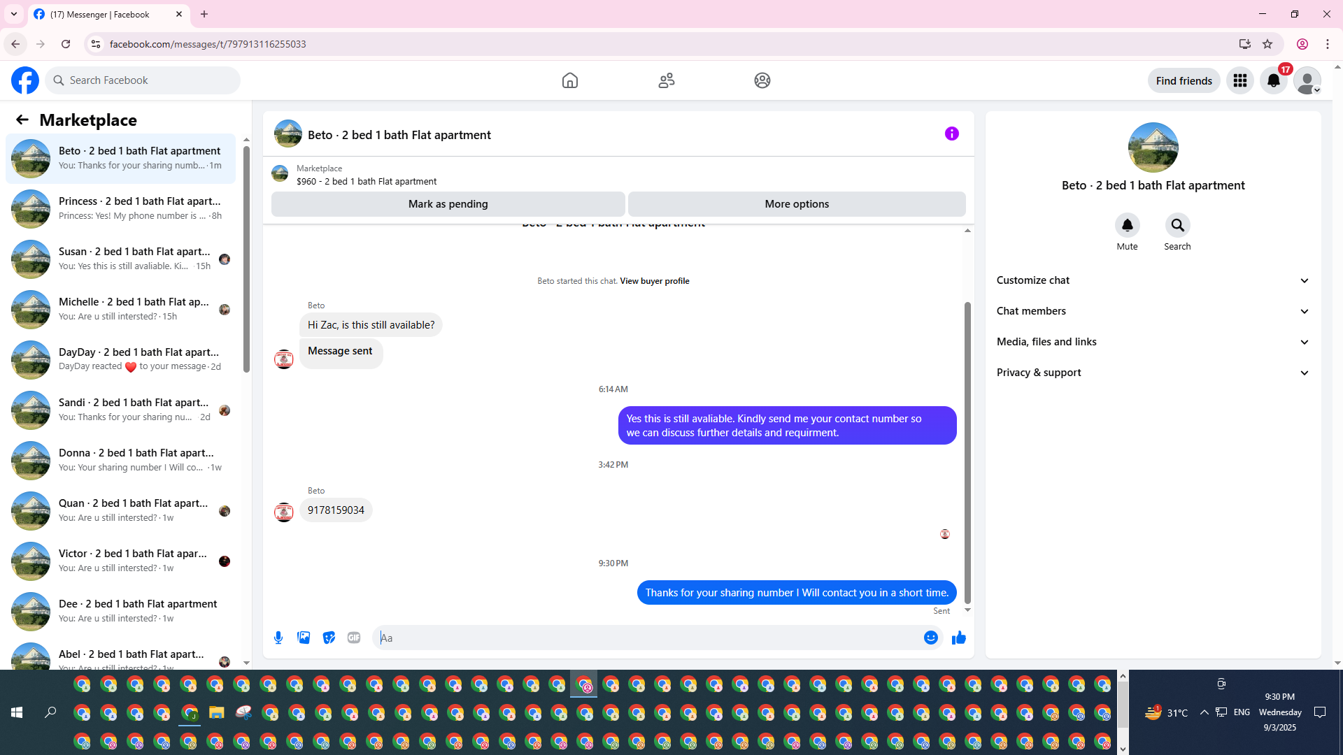Open Windows notification center icon
This screenshot has width=1343, height=755.
tap(1320, 712)
